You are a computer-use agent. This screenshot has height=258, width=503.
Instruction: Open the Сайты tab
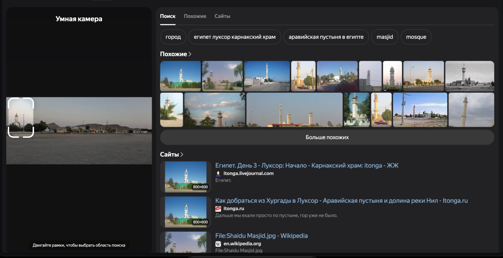[222, 16]
